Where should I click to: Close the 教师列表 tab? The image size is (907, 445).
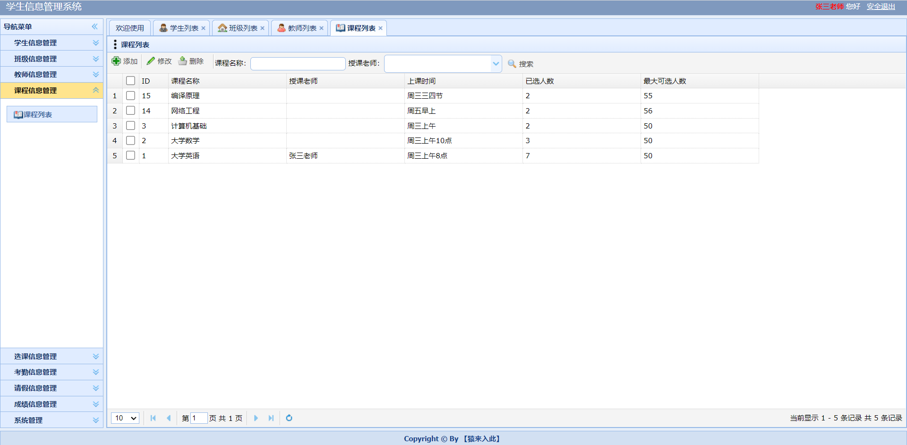tap(322, 28)
